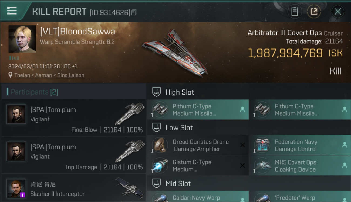351x202 pixels.
Task: Click the High Slot shield icon
Action: [x=156, y=92]
